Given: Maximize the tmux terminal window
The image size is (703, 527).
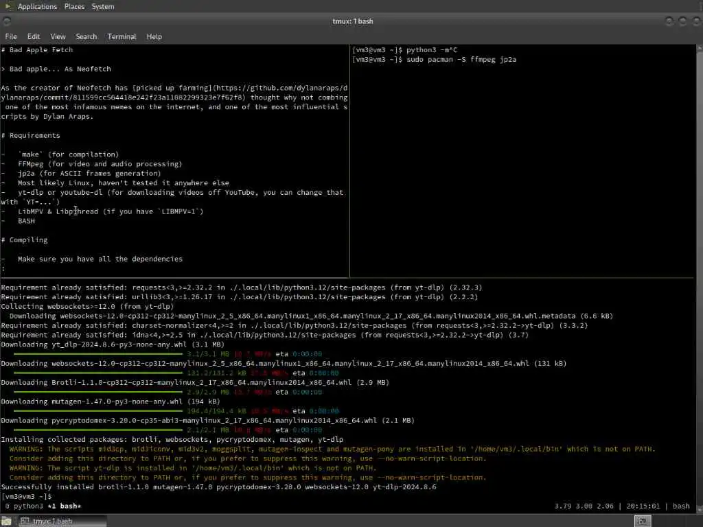Looking at the screenshot, I should point(682,21).
